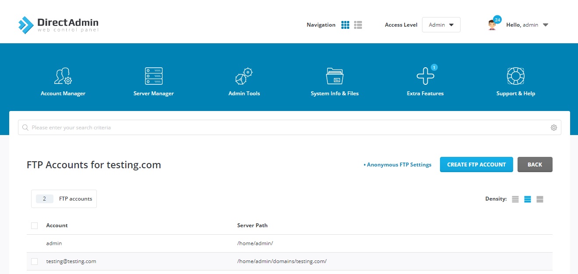Set table density to compact

point(515,199)
